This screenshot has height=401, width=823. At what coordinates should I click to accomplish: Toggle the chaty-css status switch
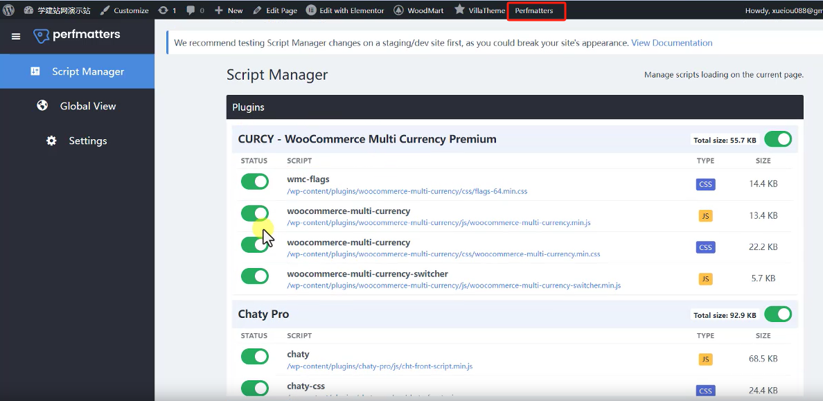pos(254,388)
